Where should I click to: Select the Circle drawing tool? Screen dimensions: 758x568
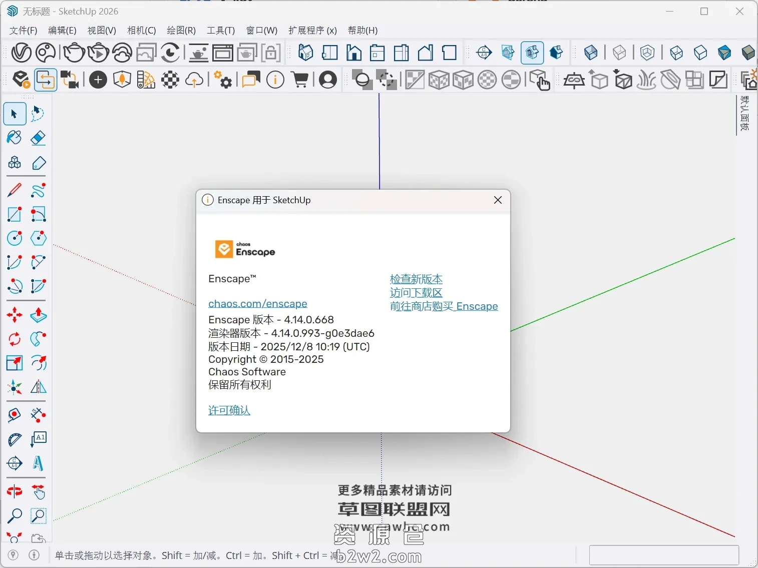click(x=14, y=238)
